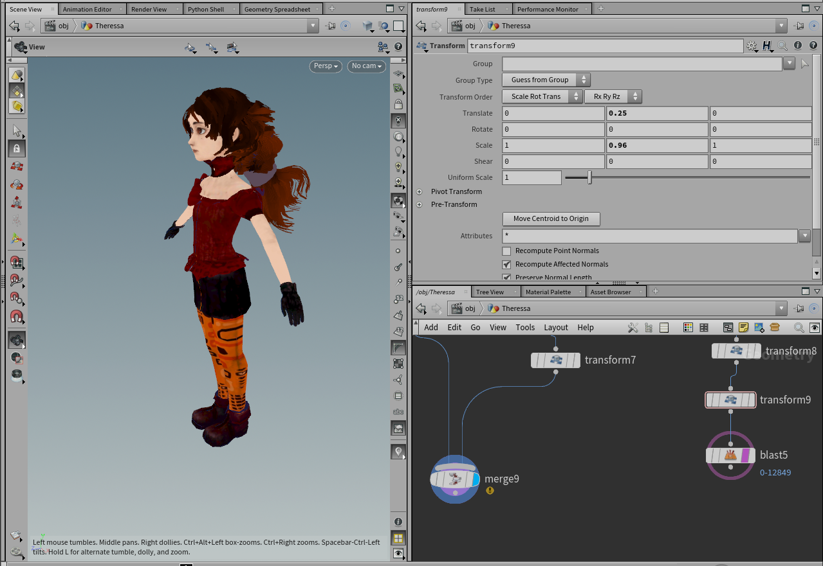823x566 pixels.
Task: Toggle the blue display flag on merge9 node
Action: (x=476, y=479)
